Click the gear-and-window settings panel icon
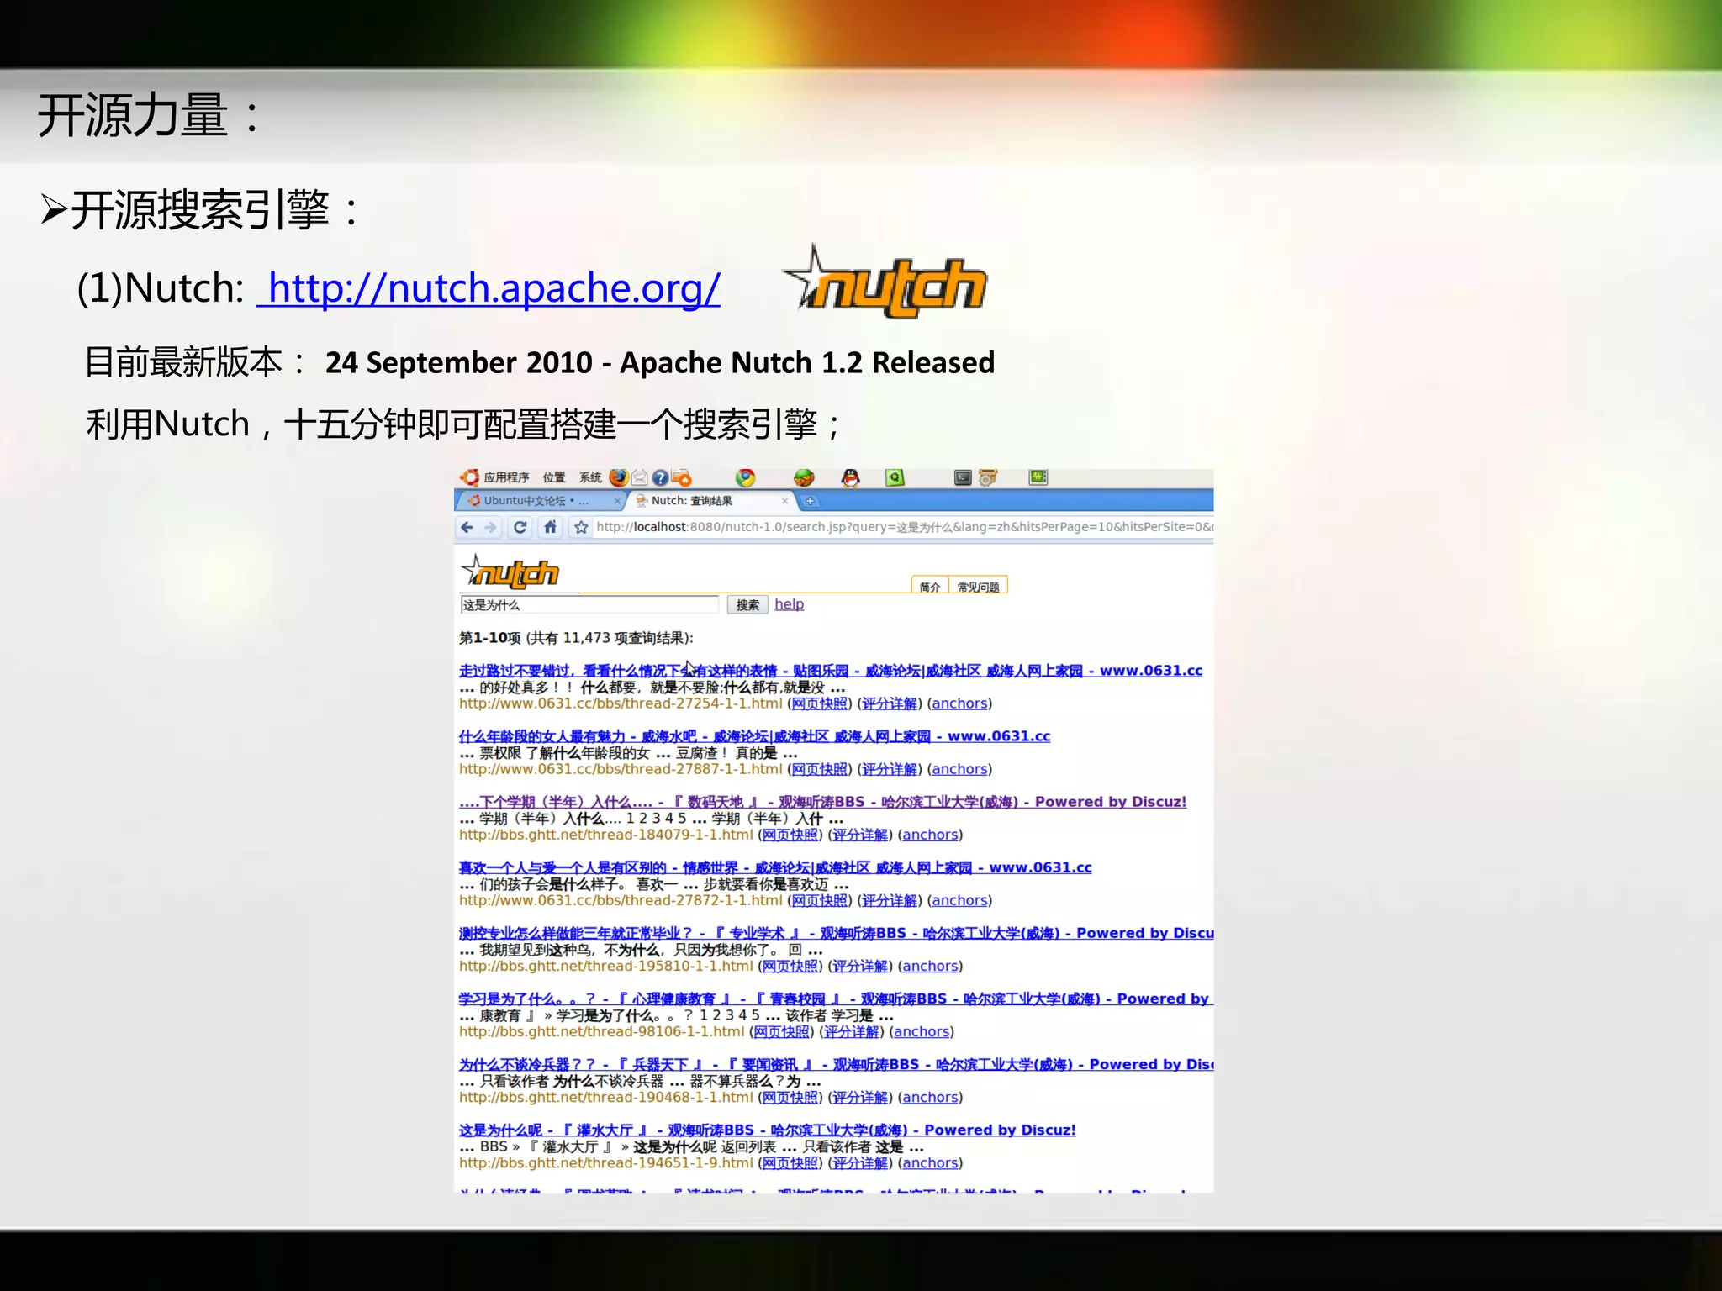This screenshot has height=1291, width=1722. click(x=988, y=478)
